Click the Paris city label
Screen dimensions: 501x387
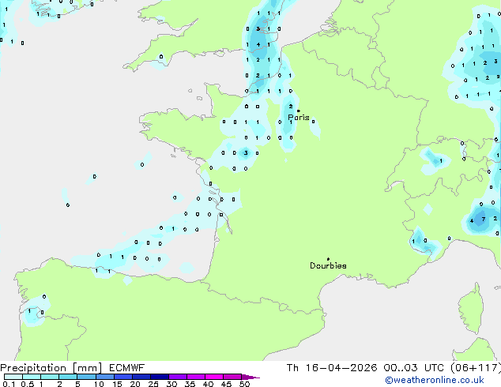coord(299,117)
